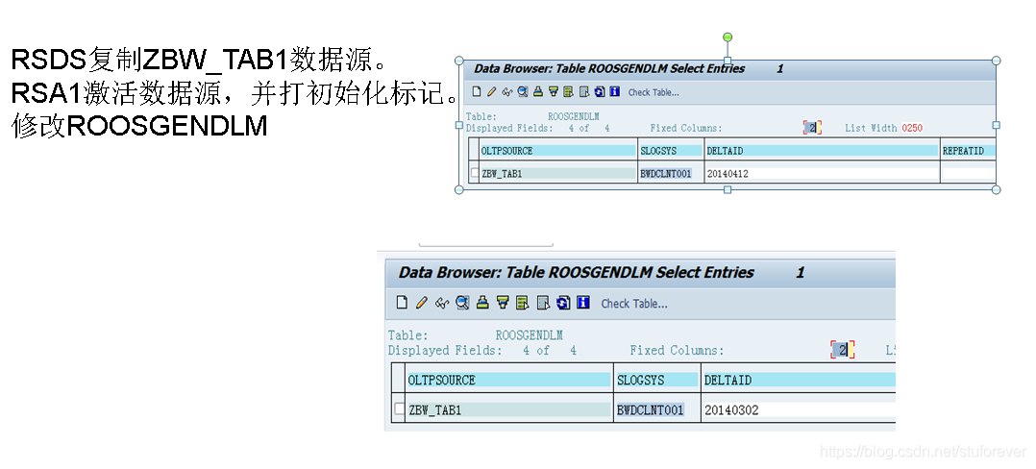1036x469 pixels.
Task: Click Deselect all icon in upper Data Browser
Action: (584, 92)
